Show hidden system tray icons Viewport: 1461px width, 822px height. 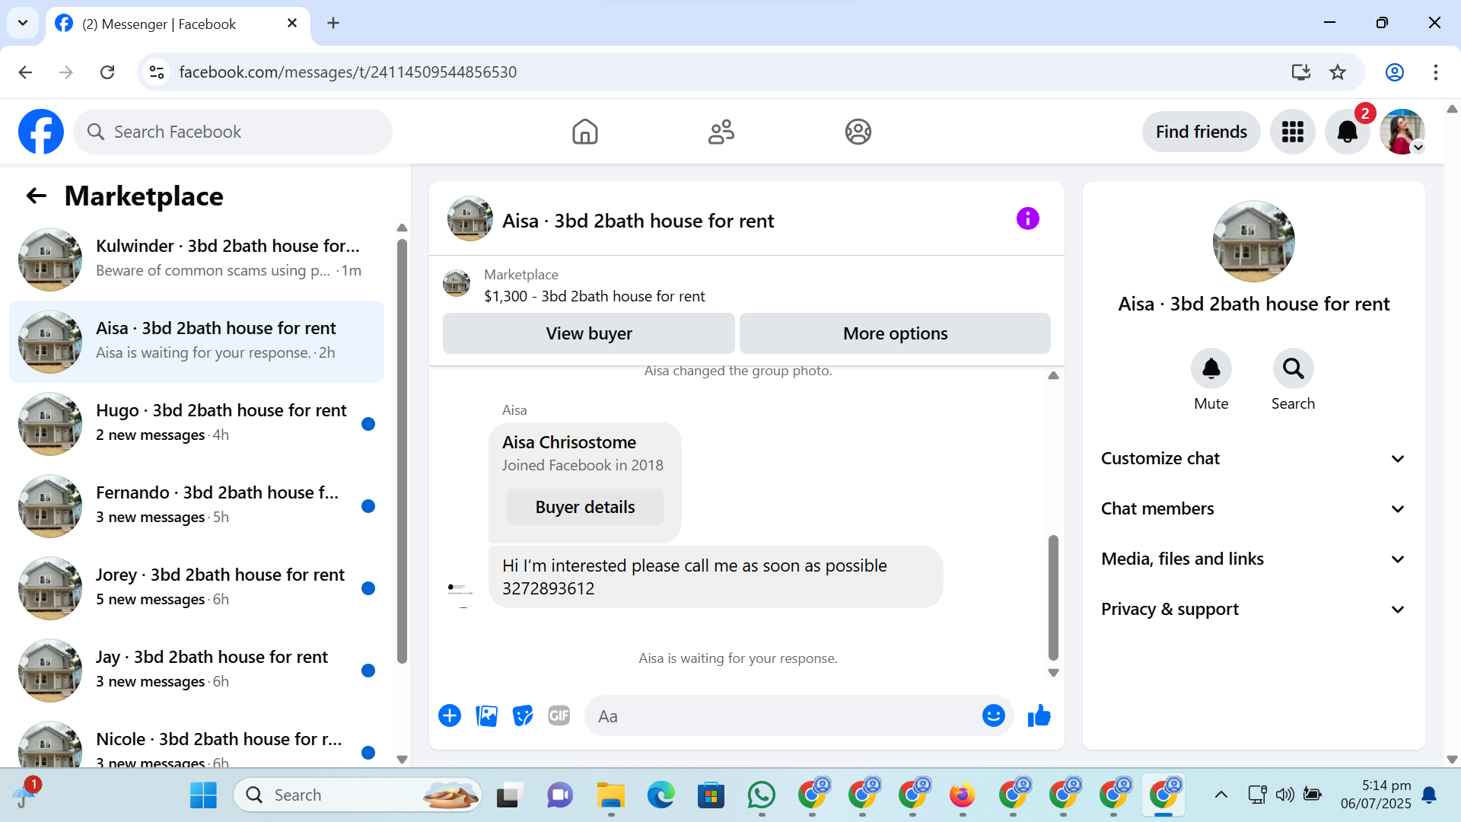(x=1221, y=795)
